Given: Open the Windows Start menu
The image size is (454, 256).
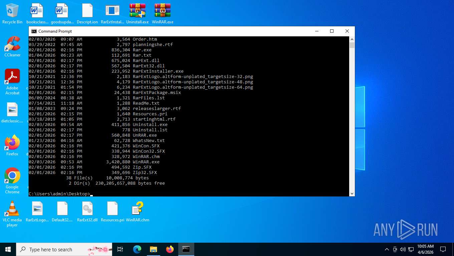Looking at the screenshot, I should (x=8, y=249).
